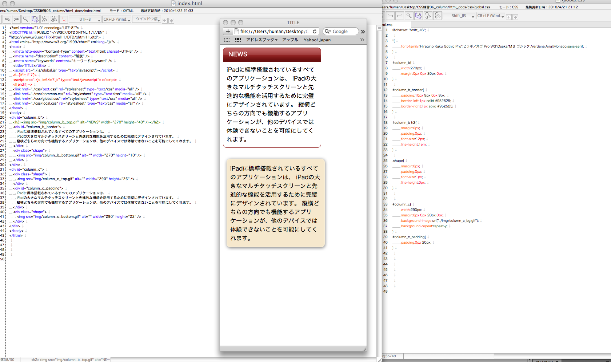Open CR+LF line-ending dropdown in global.css
The image size is (611, 362).
(491, 16)
